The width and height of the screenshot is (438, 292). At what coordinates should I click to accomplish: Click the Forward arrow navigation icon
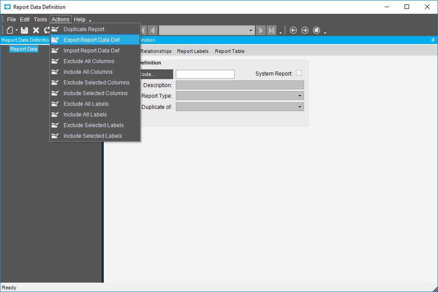[x=305, y=30]
